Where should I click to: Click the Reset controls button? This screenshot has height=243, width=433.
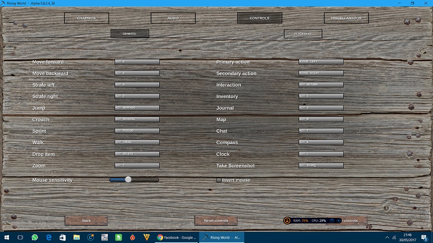(216, 220)
